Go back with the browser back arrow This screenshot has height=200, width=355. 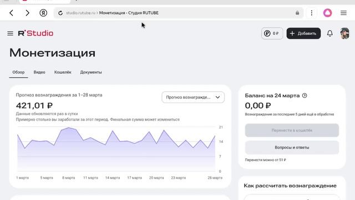(11, 13)
